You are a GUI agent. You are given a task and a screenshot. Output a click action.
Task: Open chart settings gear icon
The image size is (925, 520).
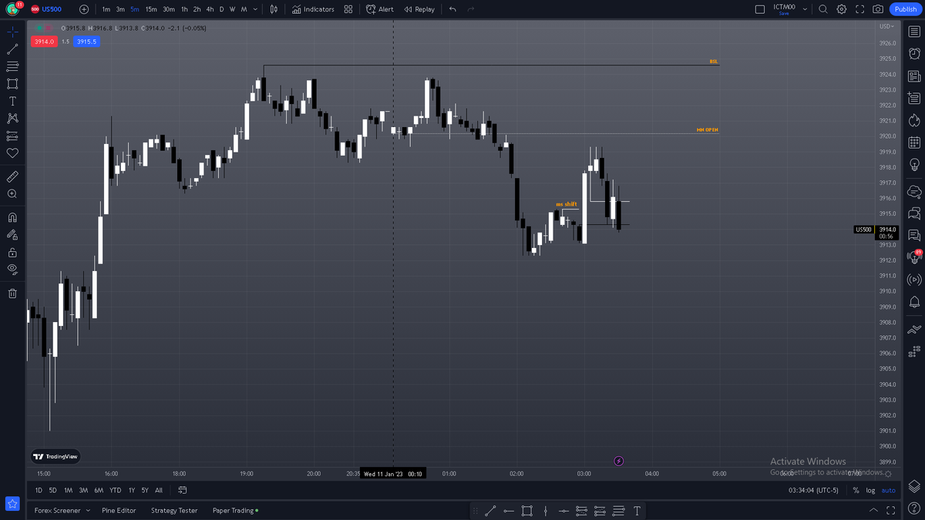pyautogui.click(x=842, y=9)
